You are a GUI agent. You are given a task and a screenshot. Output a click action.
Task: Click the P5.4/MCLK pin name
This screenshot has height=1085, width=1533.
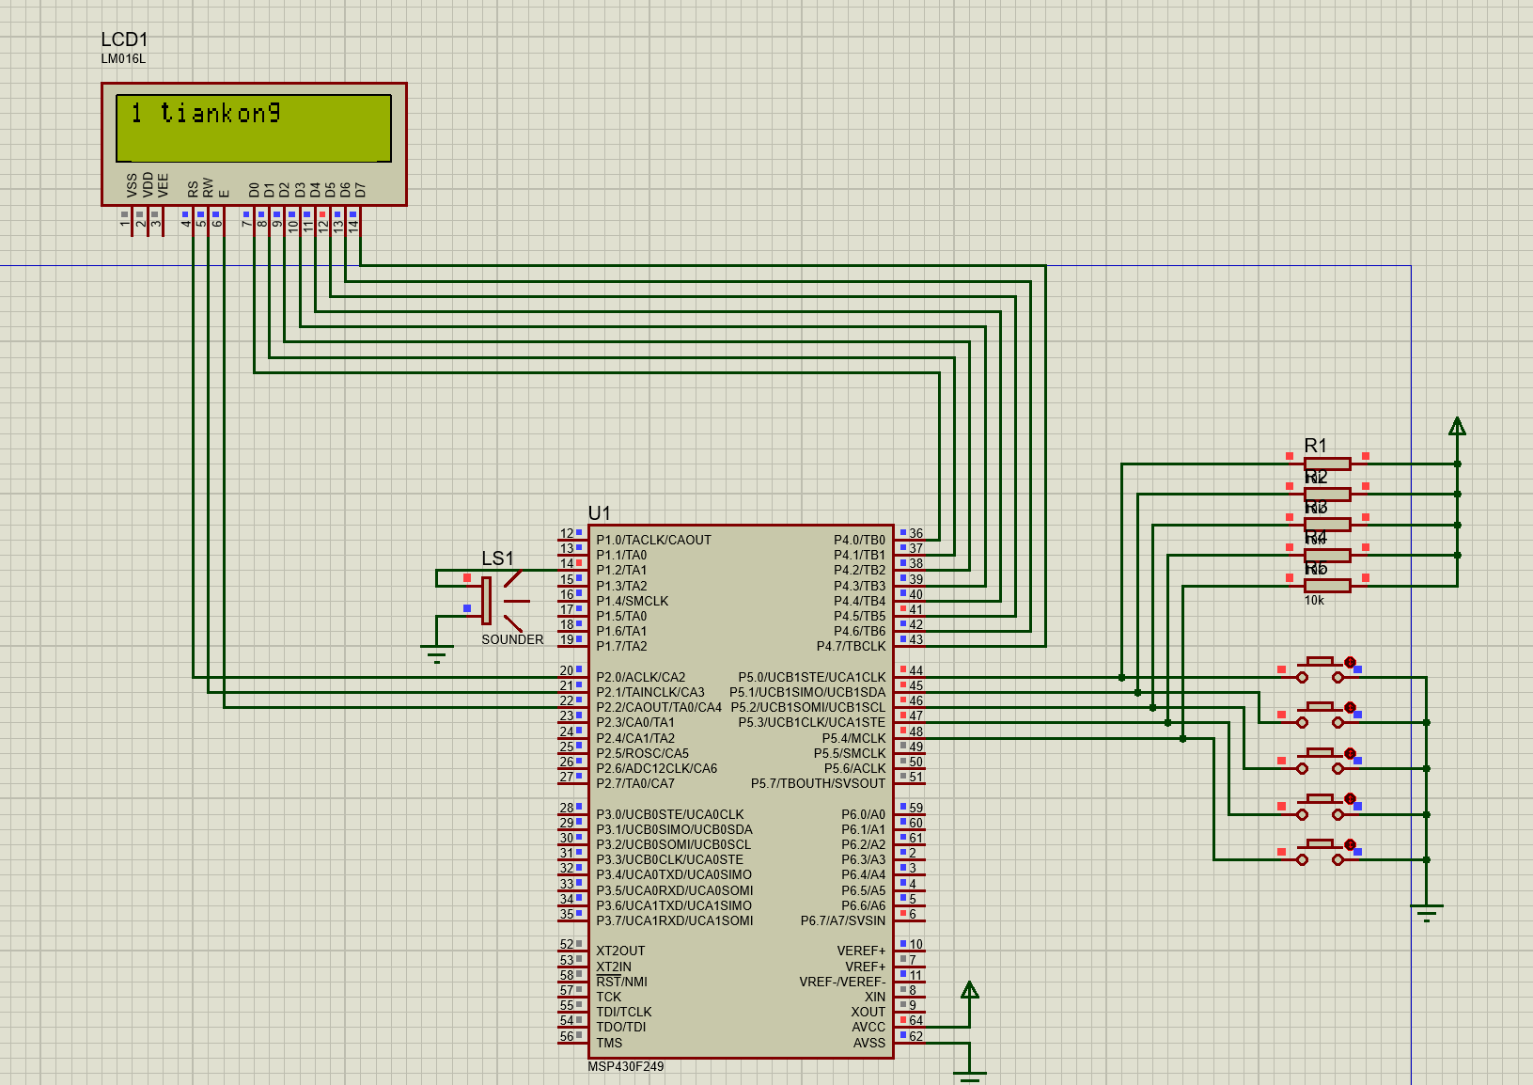[853, 738]
